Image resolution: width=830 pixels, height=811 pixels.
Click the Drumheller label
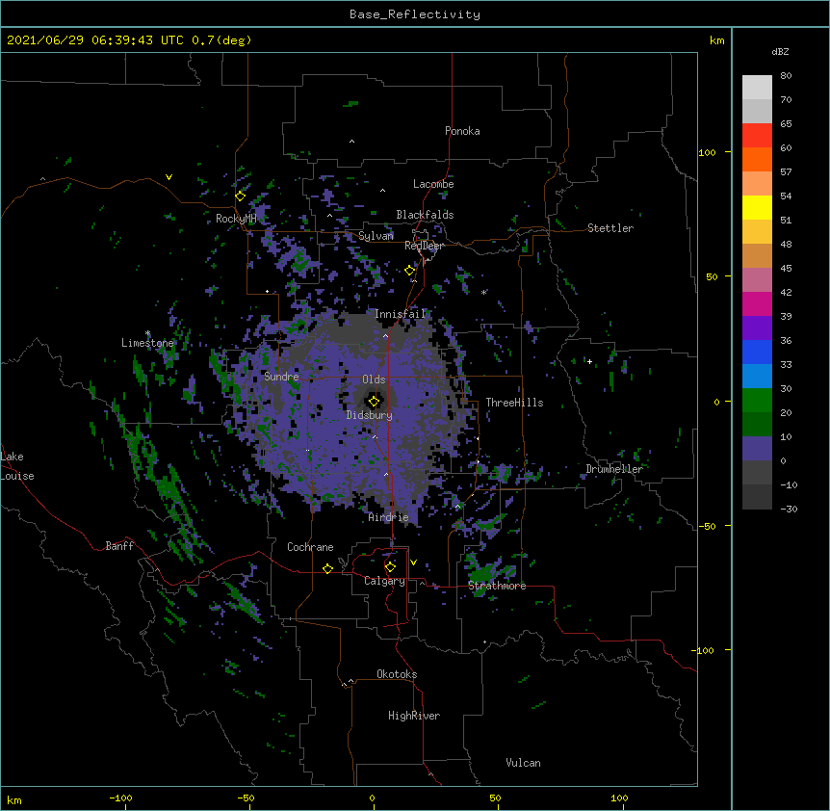(614, 469)
